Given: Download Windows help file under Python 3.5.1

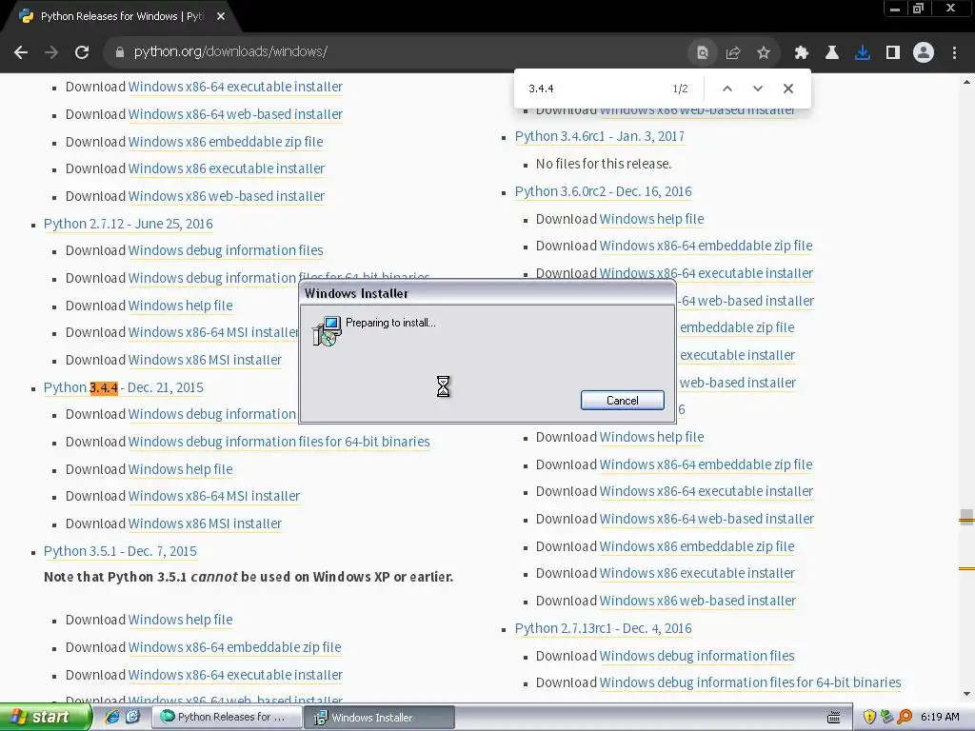Looking at the screenshot, I should [180, 620].
